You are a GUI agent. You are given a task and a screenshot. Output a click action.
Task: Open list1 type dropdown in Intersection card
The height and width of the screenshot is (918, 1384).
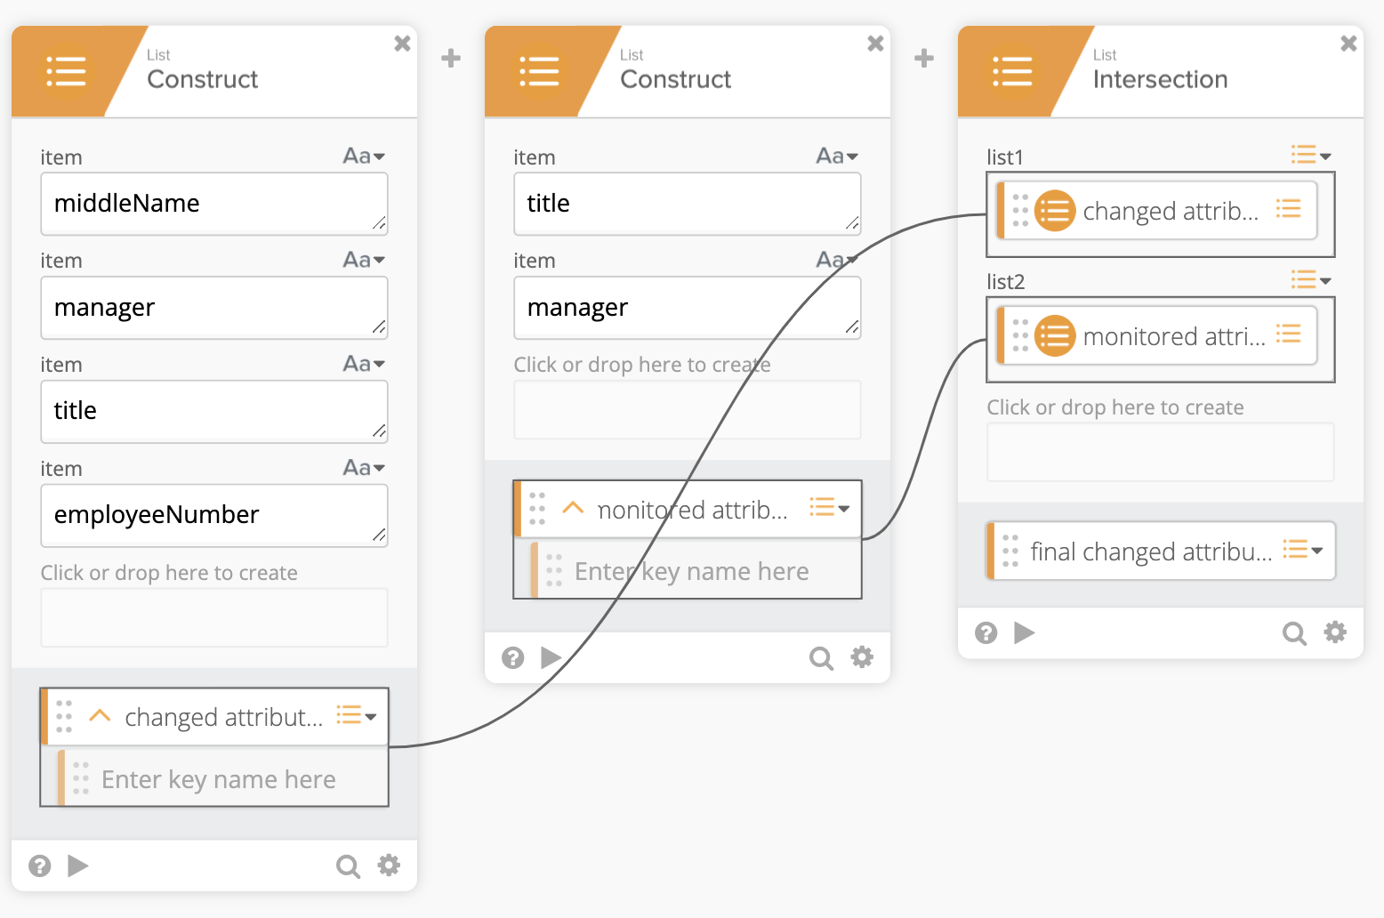(1310, 156)
